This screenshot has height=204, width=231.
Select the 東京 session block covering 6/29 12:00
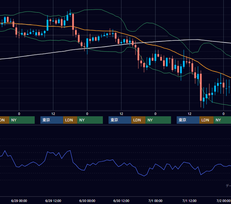[x=52, y=120]
